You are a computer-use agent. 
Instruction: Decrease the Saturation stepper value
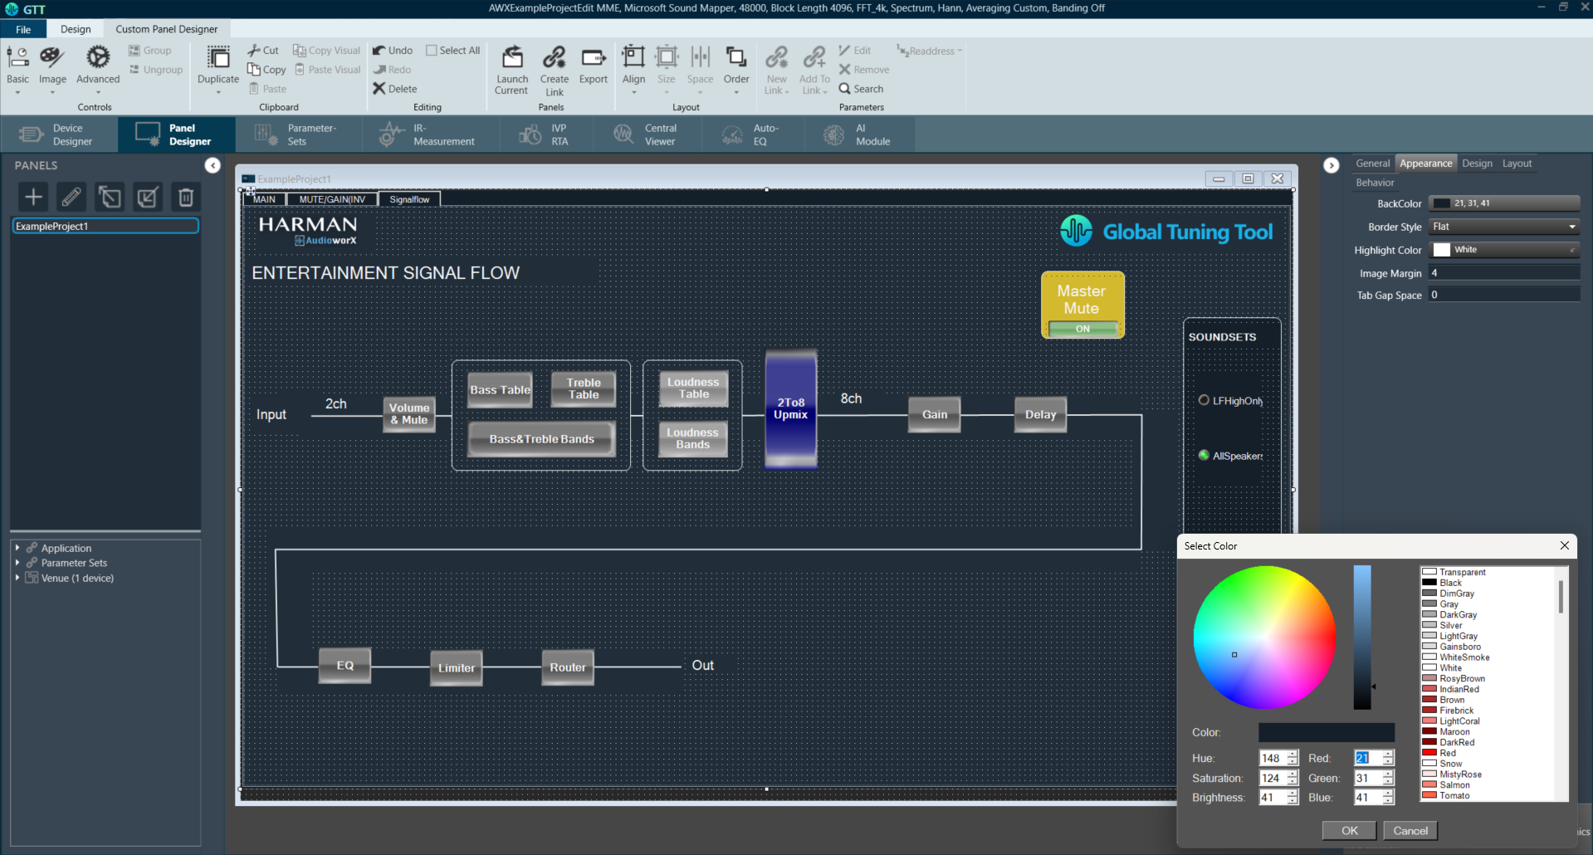tap(1292, 782)
